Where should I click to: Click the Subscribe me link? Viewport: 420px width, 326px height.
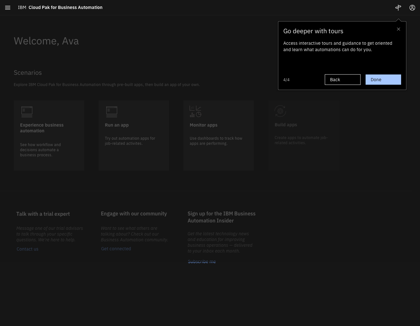coord(202,261)
